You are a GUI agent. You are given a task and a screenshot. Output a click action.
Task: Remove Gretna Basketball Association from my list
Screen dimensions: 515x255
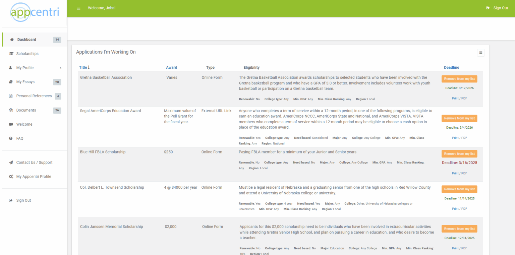pos(459,79)
